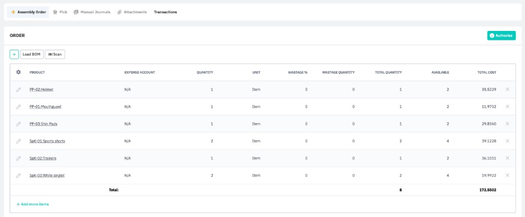Screen dimensions: 525x217
Task: Remove the SpK-03:White singlet row with X
Action: tap(507, 175)
